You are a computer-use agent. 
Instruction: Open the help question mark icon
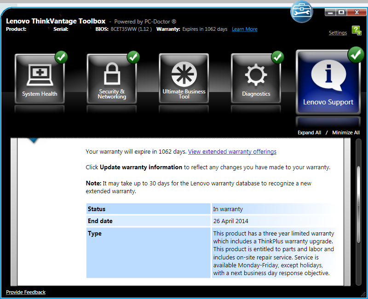(356, 31)
